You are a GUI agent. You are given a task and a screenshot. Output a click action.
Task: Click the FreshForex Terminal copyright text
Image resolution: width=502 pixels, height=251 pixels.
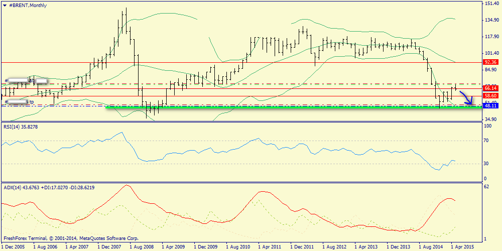point(71,238)
